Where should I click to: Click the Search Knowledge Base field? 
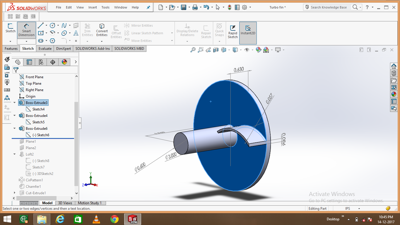tap(329, 7)
